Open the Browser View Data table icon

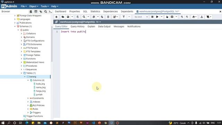(36, 11)
